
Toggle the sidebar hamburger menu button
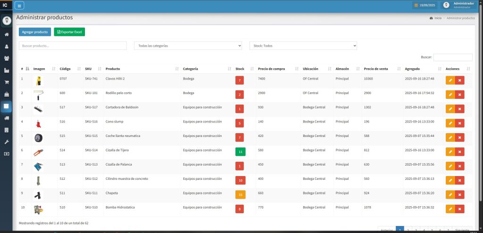19,6
